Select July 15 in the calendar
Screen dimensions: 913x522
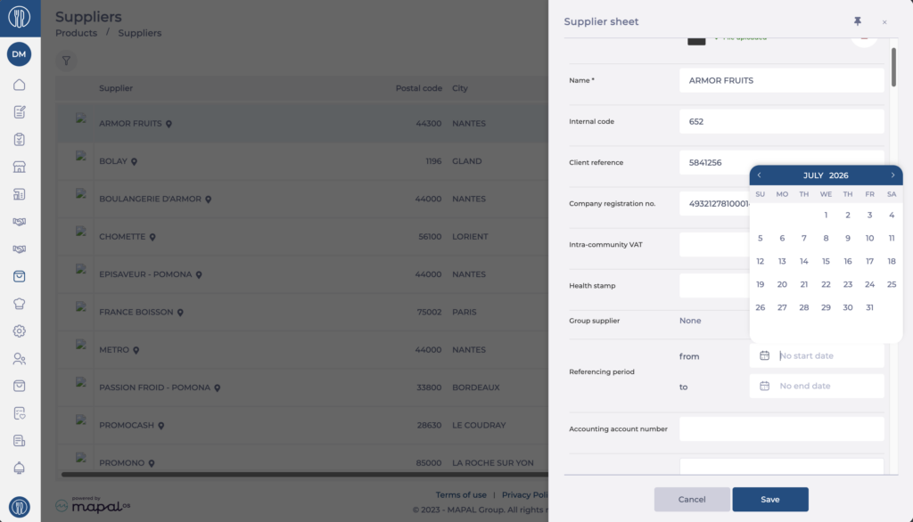826,261
